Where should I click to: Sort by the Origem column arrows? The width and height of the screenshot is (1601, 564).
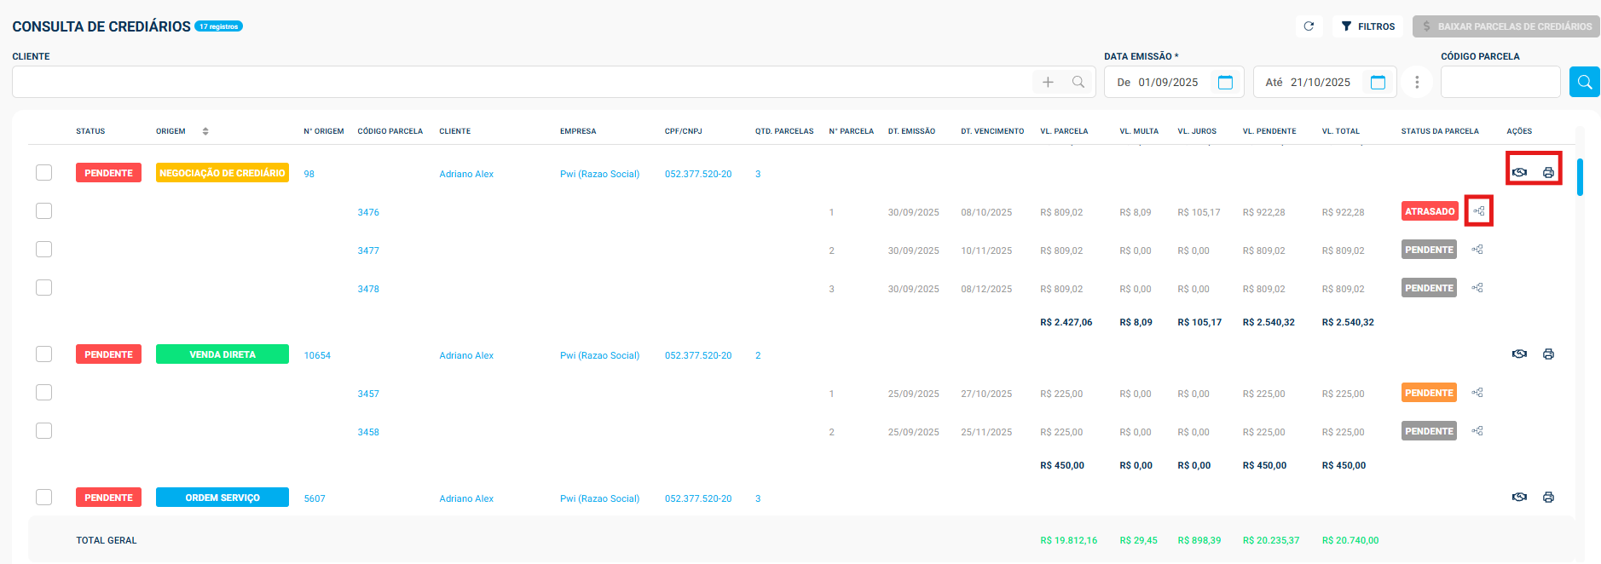pyautogui.click(x=205, y=131)
